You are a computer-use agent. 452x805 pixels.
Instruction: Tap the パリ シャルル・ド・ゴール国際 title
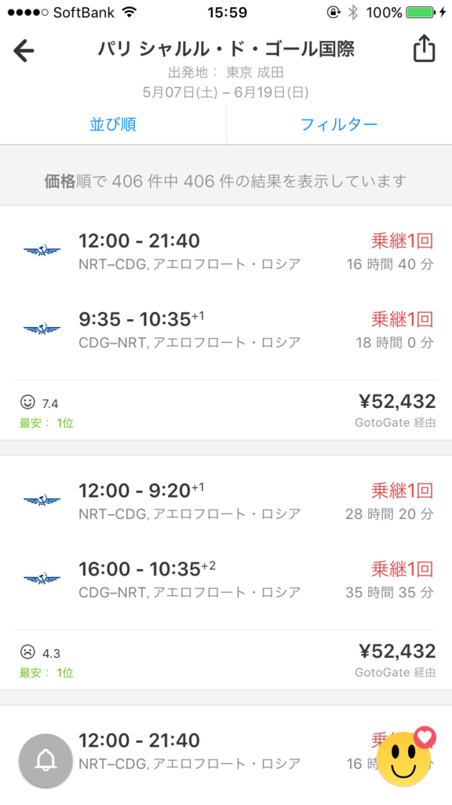click(x=225, y=50)
